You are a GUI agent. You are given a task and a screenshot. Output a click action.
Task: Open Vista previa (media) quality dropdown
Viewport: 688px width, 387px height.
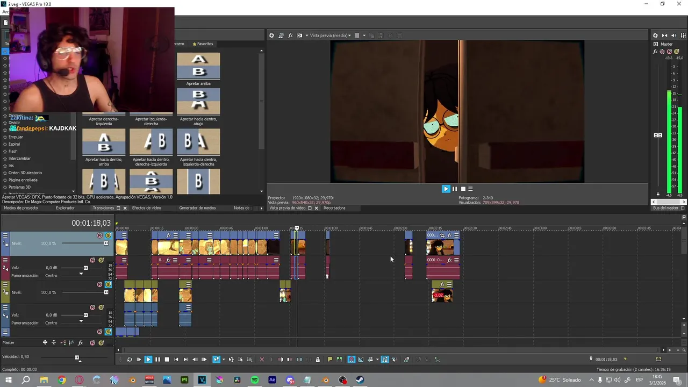click(x=331, y=35)
